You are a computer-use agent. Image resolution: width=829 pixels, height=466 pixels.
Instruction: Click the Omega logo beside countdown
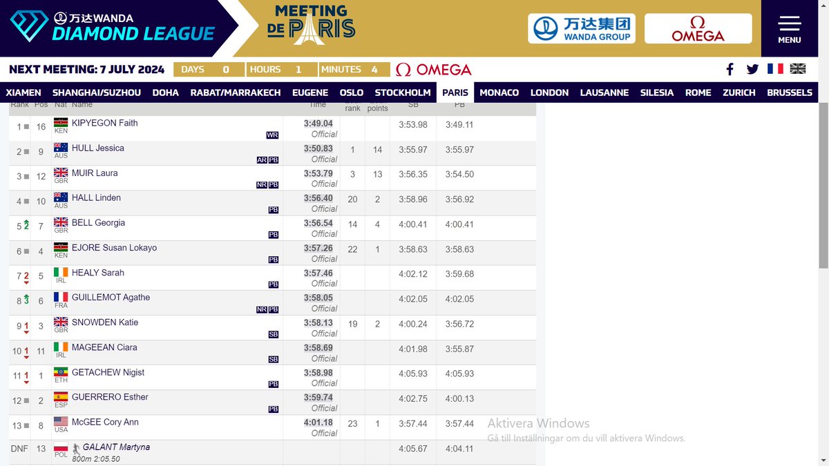click(434, 70)
